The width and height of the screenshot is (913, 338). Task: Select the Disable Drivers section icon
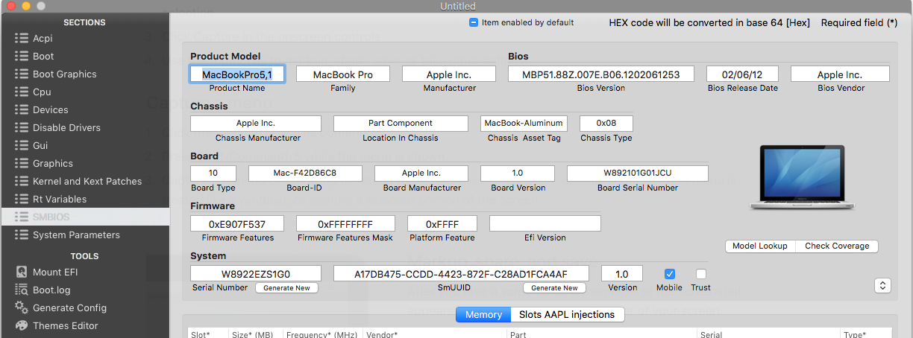(x=22, y=127)
